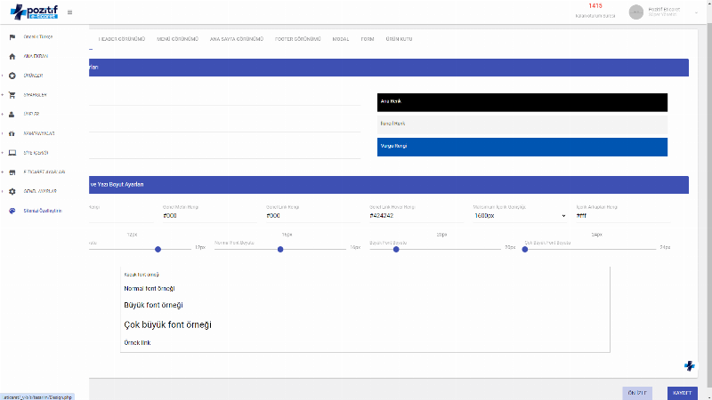Click the user avatar circle
Image resolution: width=712 pixels, height=400 pixels.
pyautogui.click(x=635, y=12)
